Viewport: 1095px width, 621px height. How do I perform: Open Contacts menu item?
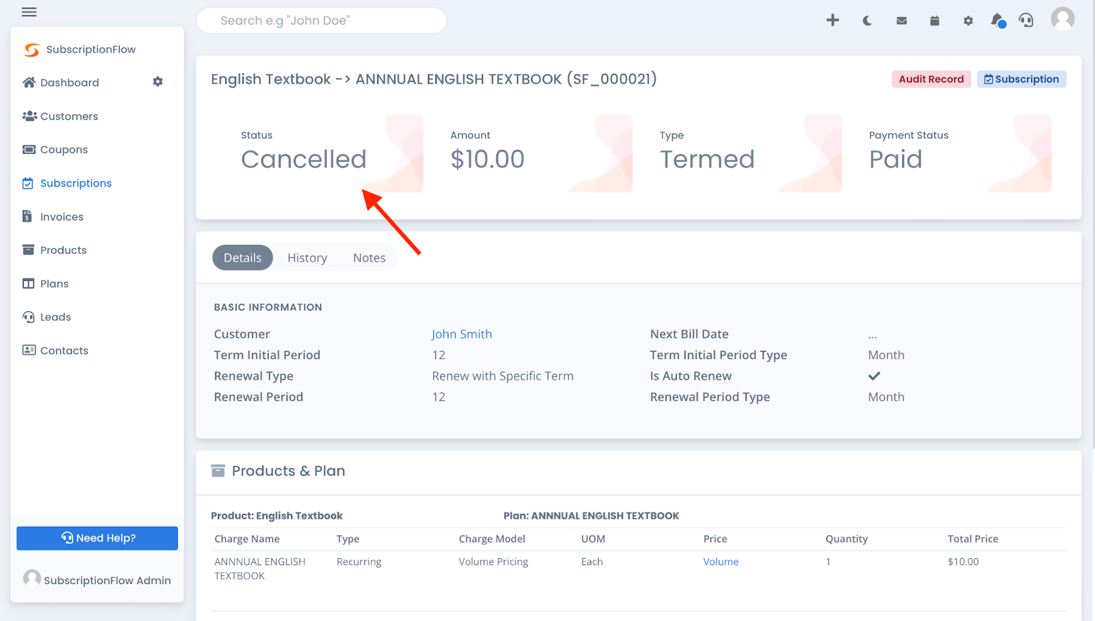click(x=64, y=351)
